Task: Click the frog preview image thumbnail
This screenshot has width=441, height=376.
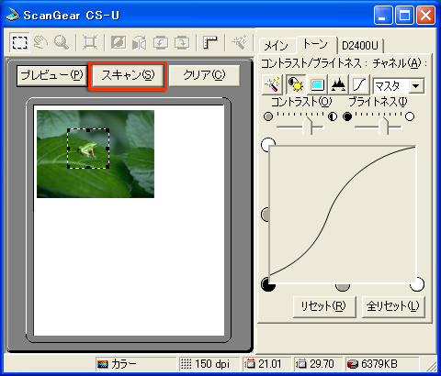Action: tap(96, 154)
